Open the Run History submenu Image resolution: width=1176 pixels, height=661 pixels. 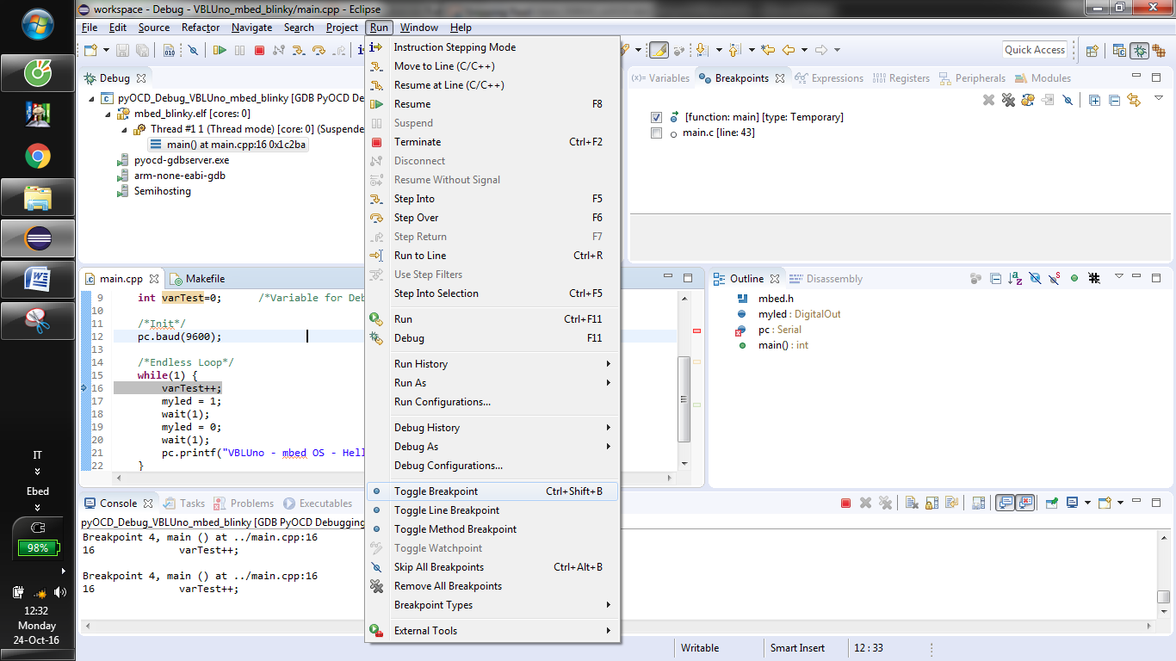point(492,364)
